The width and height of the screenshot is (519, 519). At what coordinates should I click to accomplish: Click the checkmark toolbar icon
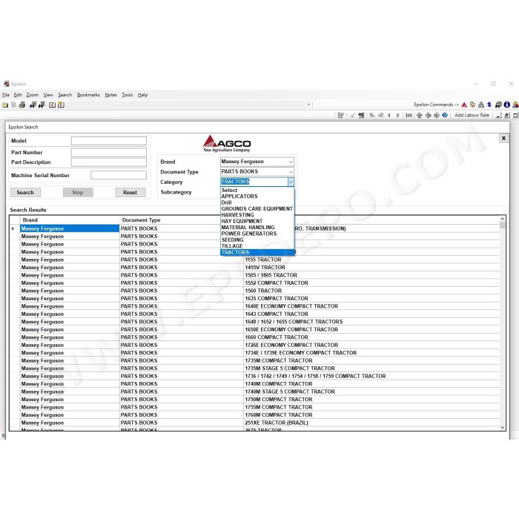pyautogui.click(x=353, y=115)
